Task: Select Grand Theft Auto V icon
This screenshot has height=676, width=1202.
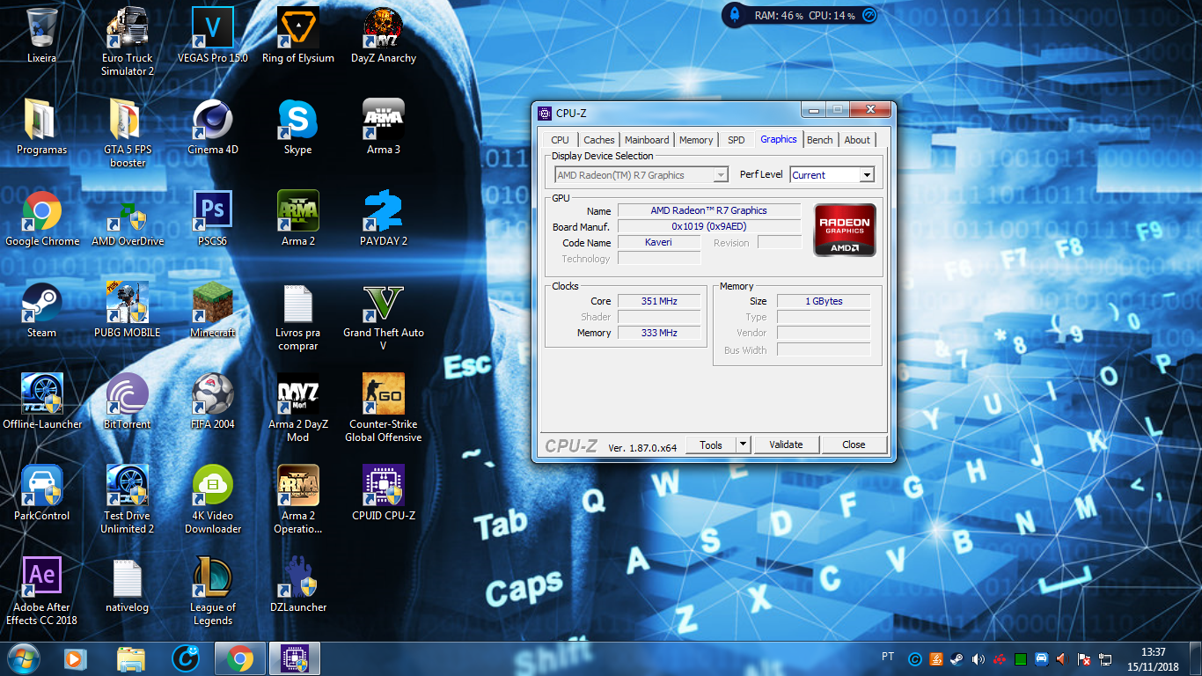Action: tap(384, 316)
